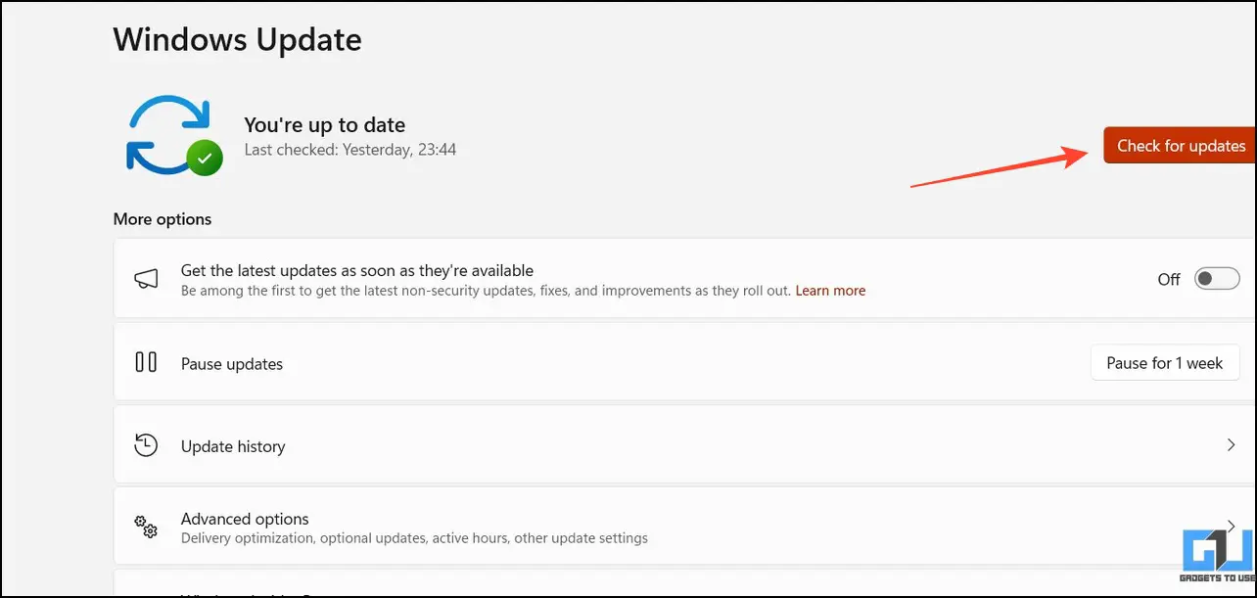
Task: Expand Update history using its chevron
Action: 1232,444
